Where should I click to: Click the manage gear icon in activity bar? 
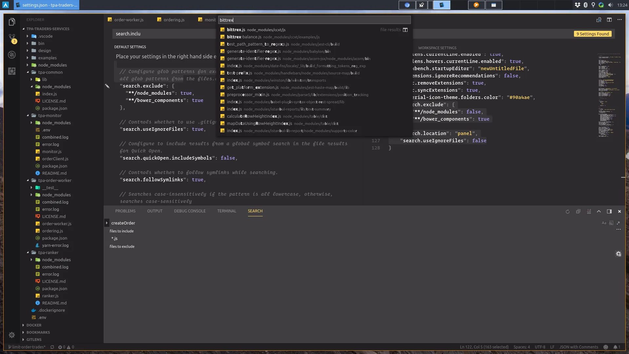point(12,335)
